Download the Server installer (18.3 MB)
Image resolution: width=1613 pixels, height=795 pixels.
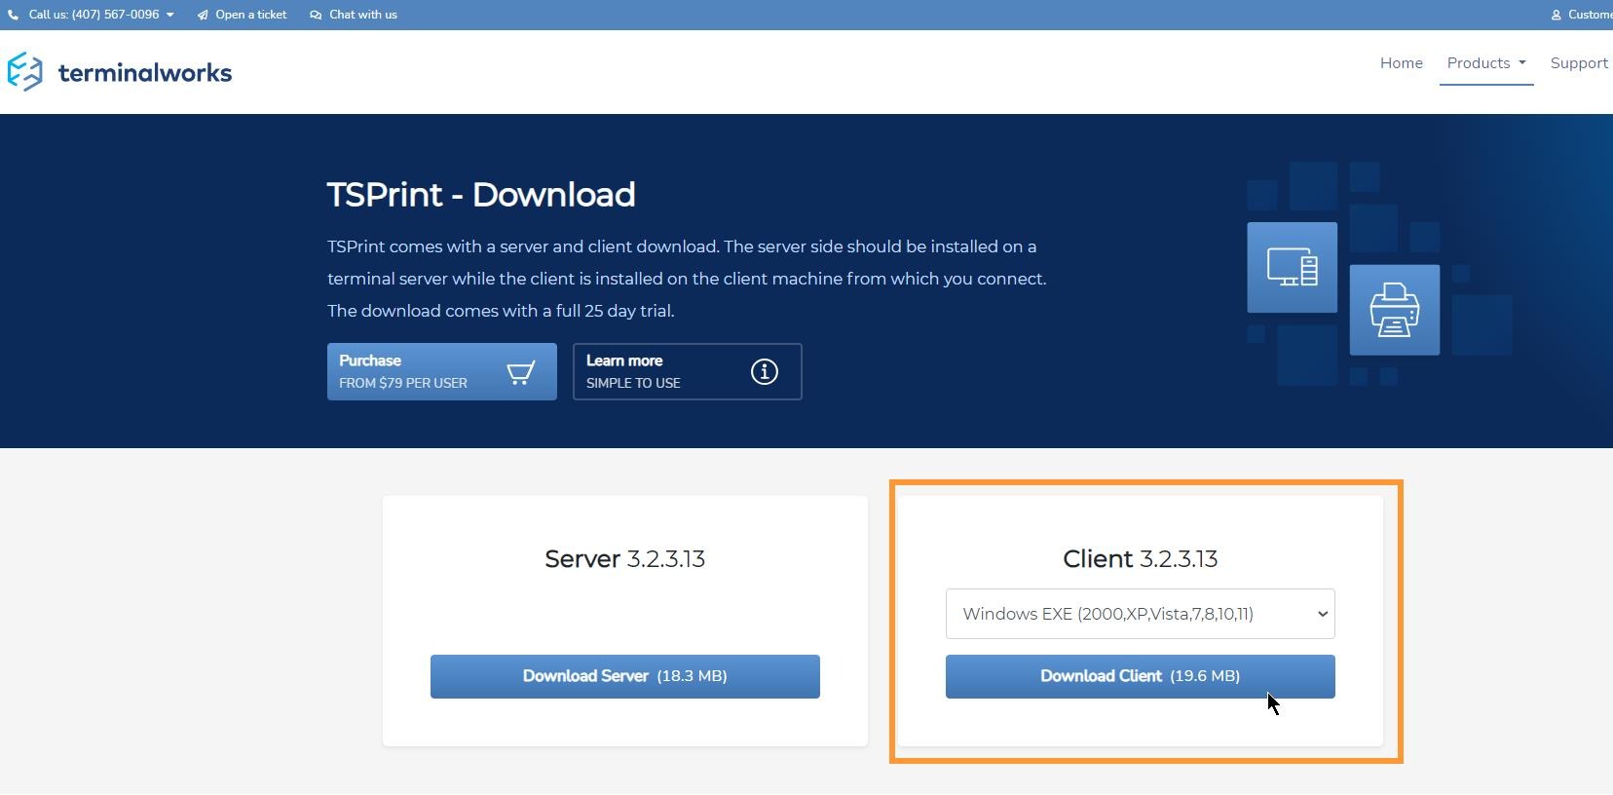(625, 676)
